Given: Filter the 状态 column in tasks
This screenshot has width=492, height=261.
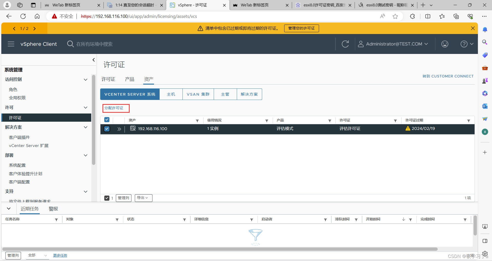Looking at the screenshot, I should pyautogui.click(x=184, y=220).
